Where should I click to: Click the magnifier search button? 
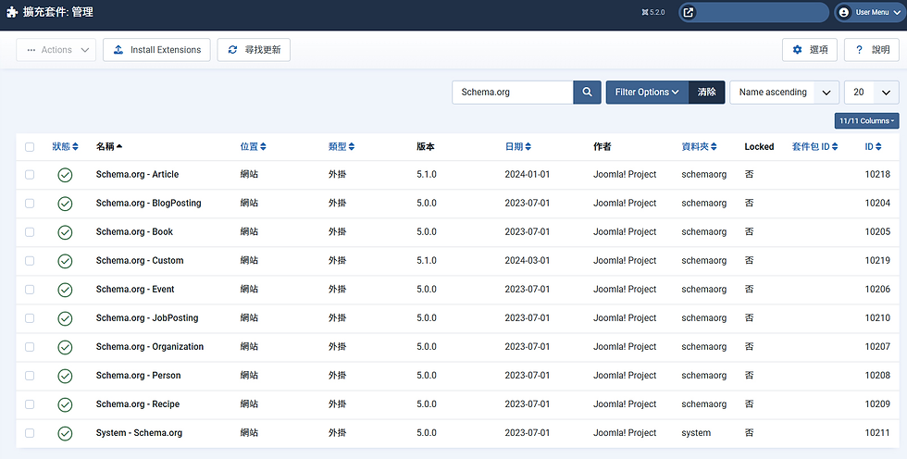587,92
